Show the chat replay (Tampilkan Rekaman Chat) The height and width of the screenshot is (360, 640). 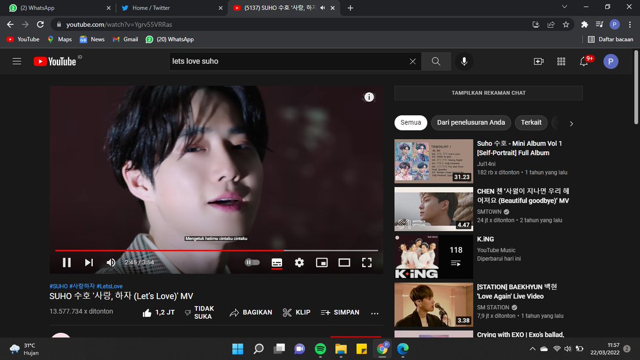489,93
